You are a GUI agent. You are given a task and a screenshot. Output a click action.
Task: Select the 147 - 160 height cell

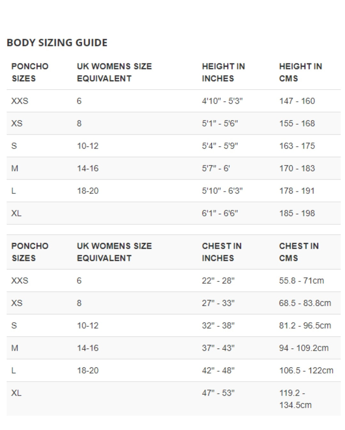click(297, 101)
